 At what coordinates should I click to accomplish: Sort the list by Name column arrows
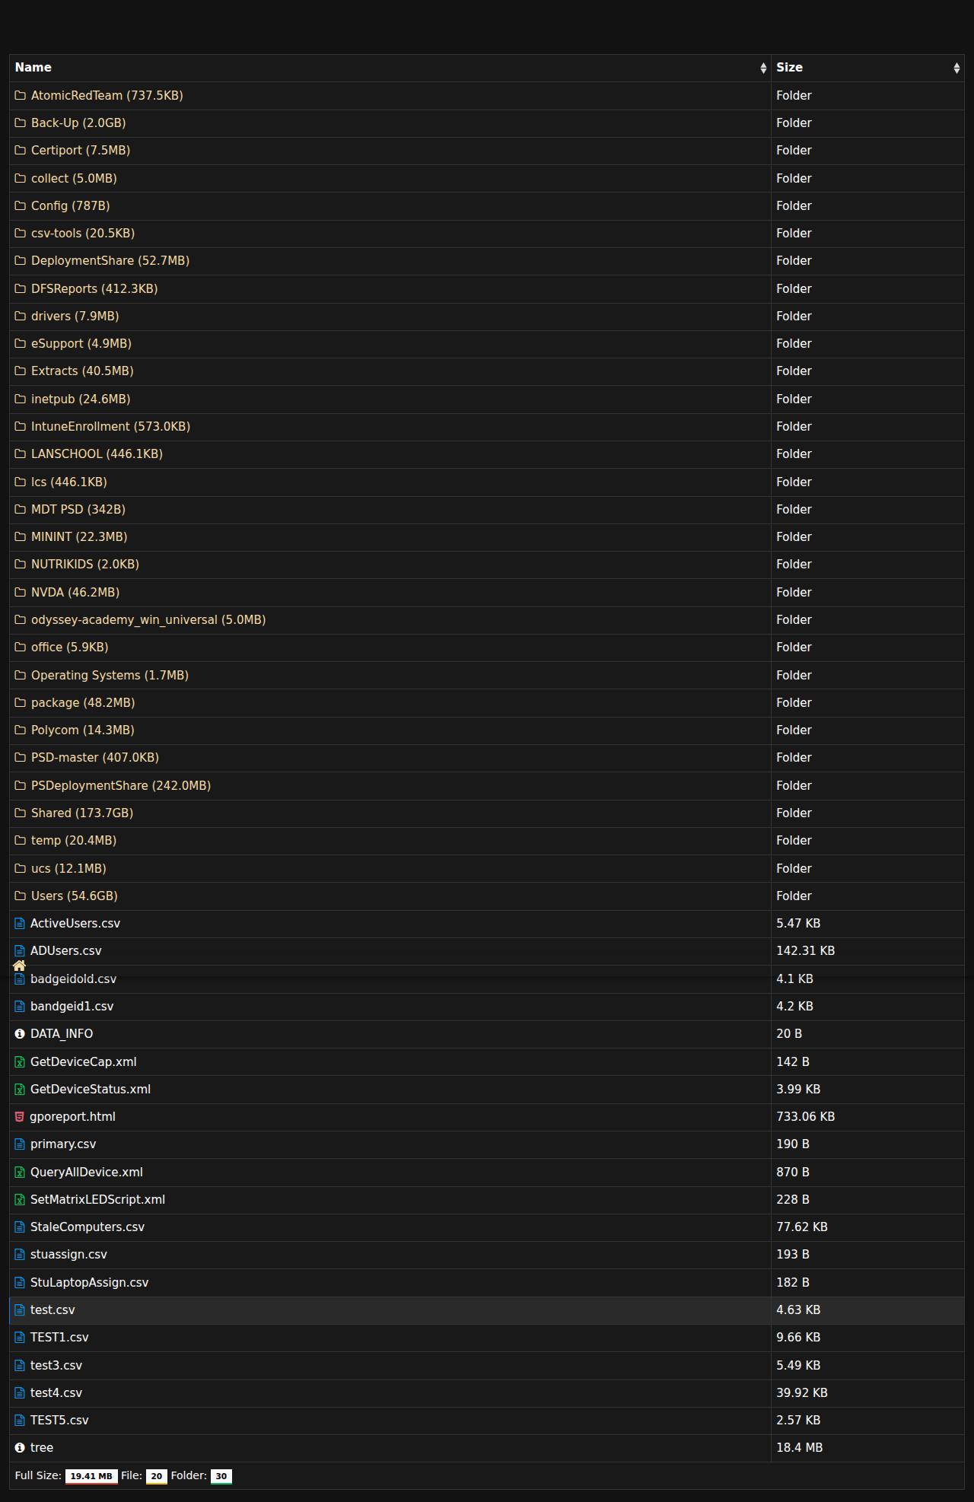762,68
